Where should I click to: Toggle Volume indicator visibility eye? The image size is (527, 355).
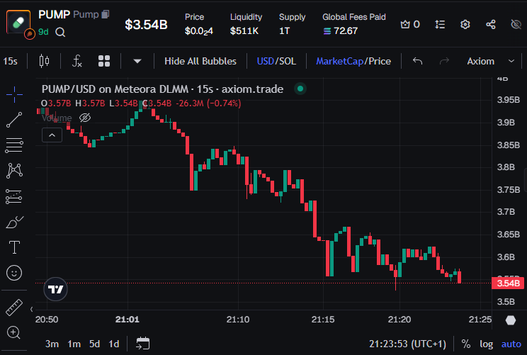[x=85, y=118]
